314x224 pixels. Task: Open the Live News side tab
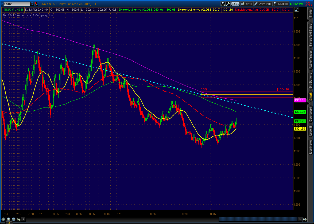tap(311, 147)
